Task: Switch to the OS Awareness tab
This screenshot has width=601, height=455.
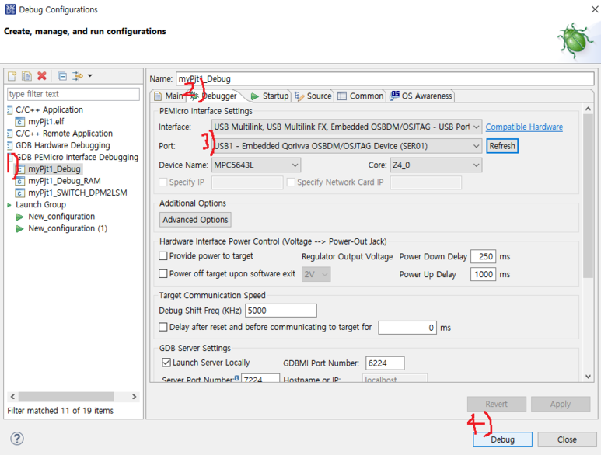Action: click(x=421, y=96)
